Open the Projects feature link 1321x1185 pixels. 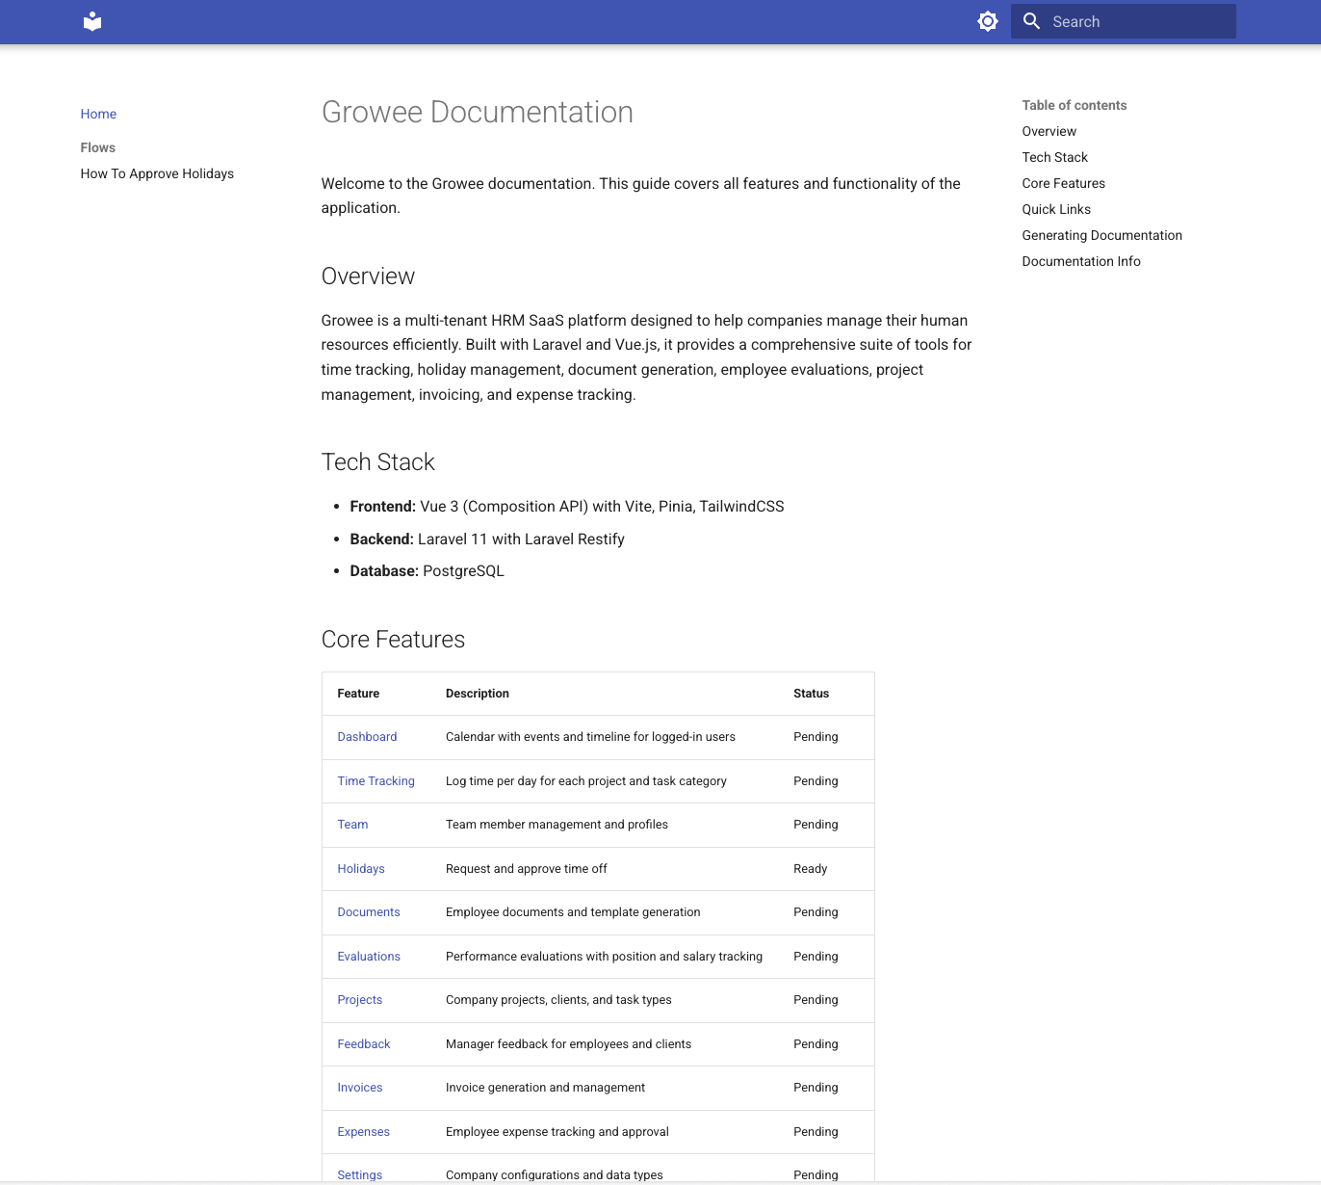[360, 1000]
